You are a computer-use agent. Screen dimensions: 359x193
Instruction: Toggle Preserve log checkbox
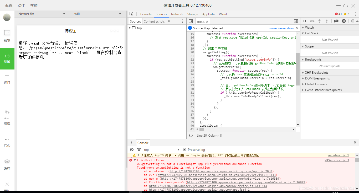coord(184,149)
